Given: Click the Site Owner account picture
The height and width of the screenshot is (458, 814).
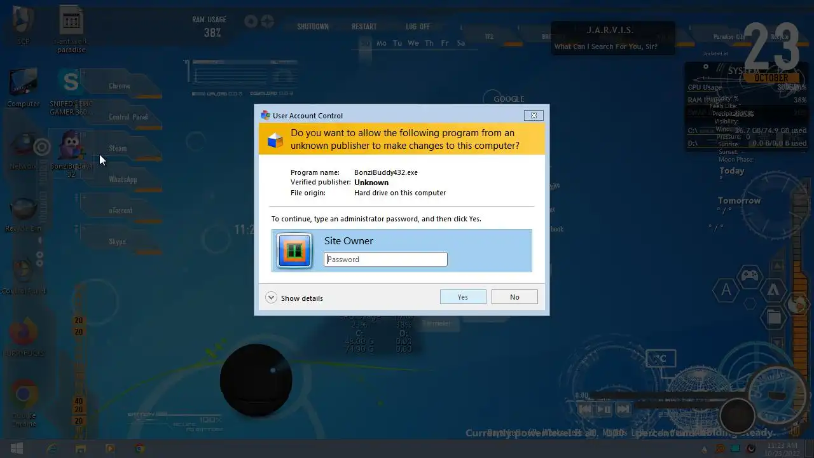Looking at the screenshot, I should pos(294,251).
